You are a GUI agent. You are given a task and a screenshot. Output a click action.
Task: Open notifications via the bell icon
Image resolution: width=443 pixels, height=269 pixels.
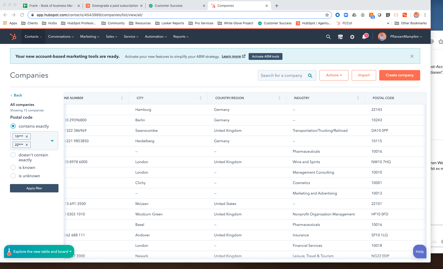(364, 37)
